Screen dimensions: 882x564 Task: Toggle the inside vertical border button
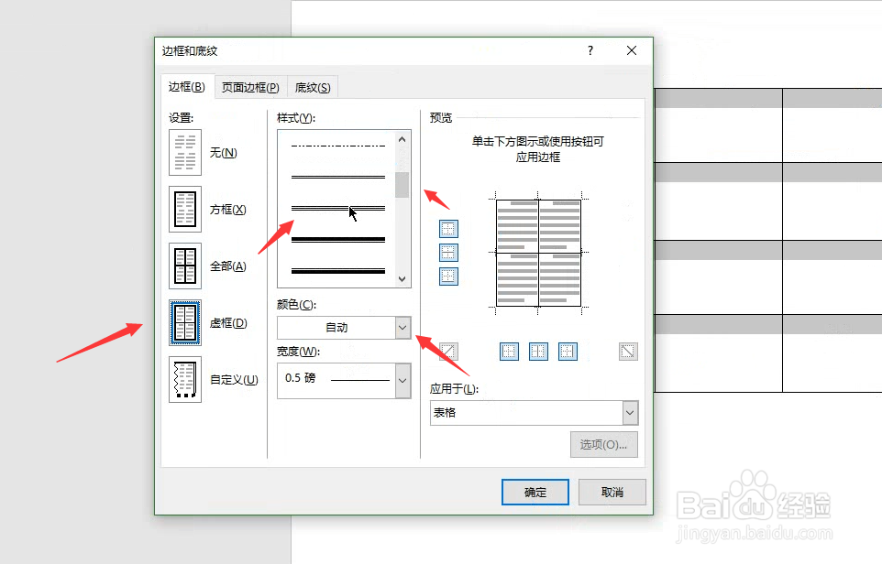coord(538,352)
